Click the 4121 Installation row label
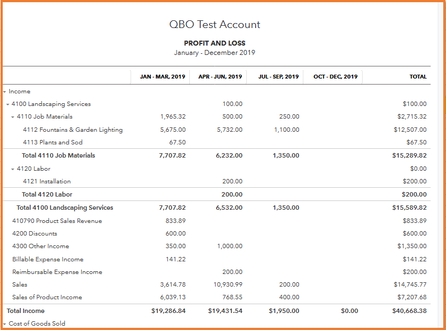 pos(47,181)
